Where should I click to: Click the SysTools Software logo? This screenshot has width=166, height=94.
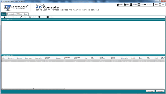click(x=16, y=8)
